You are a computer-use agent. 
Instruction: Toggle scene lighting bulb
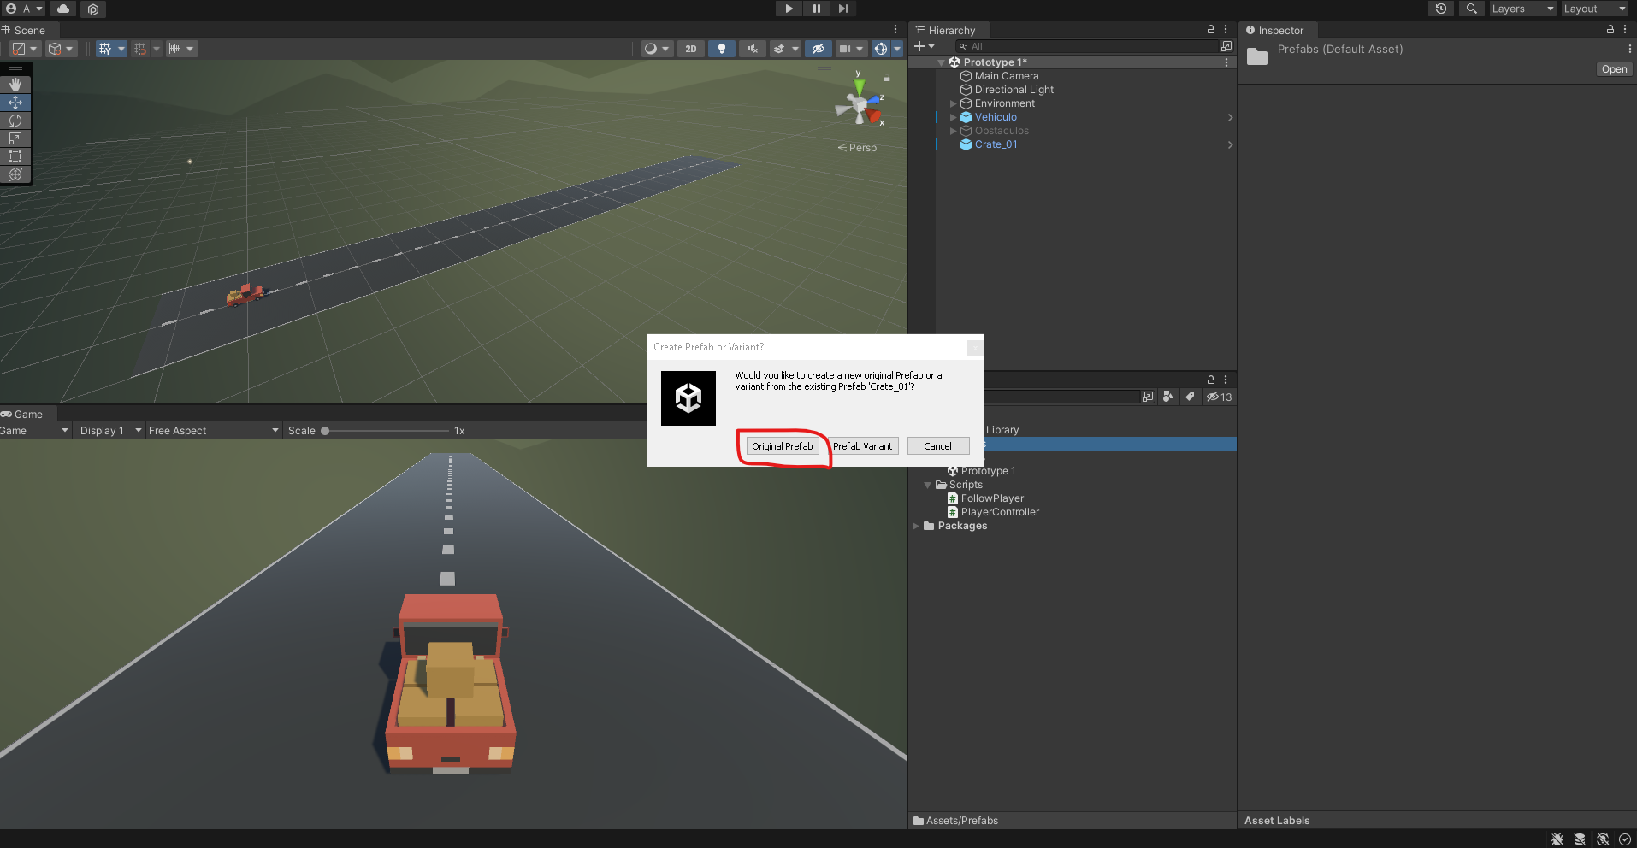(x=722, y=49)
